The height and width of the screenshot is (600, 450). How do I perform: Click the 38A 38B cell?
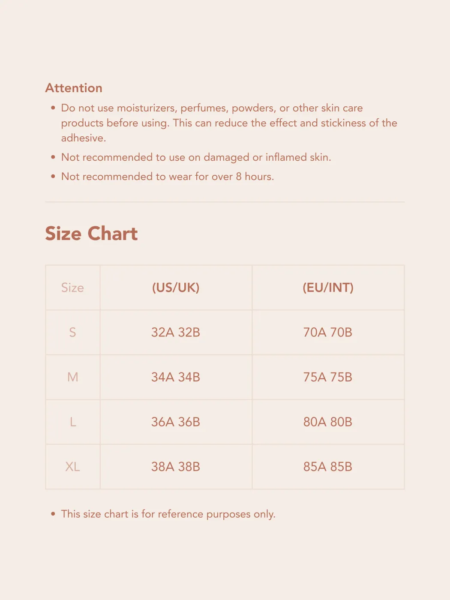pyautogui.click(x=176, y=467)
